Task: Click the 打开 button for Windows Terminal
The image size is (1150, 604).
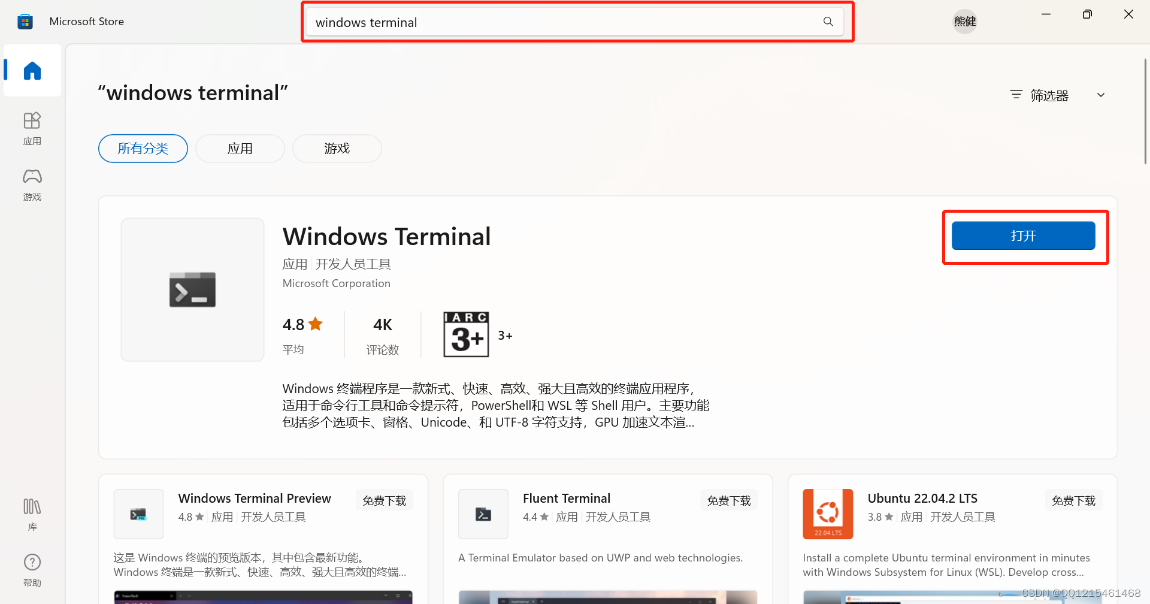Action: click(1024, 235)
